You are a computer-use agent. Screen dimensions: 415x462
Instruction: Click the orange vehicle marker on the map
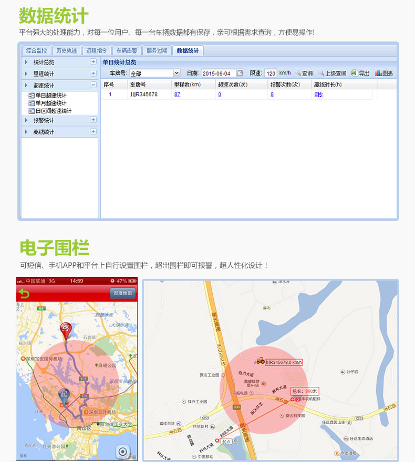pyautogui.click(x=260, y=361)
